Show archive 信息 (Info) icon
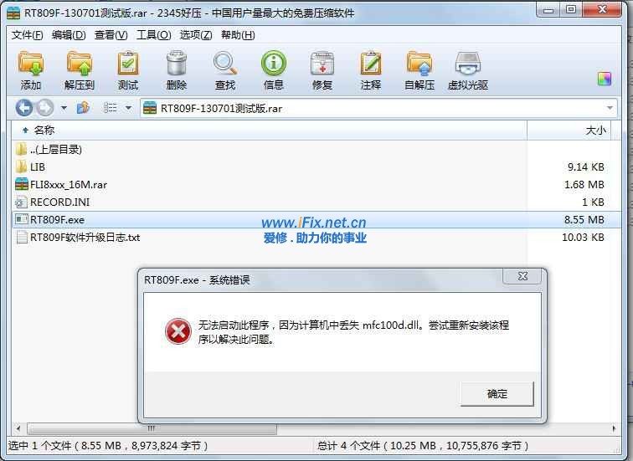 pyautogui.click(x=273, y=70)
